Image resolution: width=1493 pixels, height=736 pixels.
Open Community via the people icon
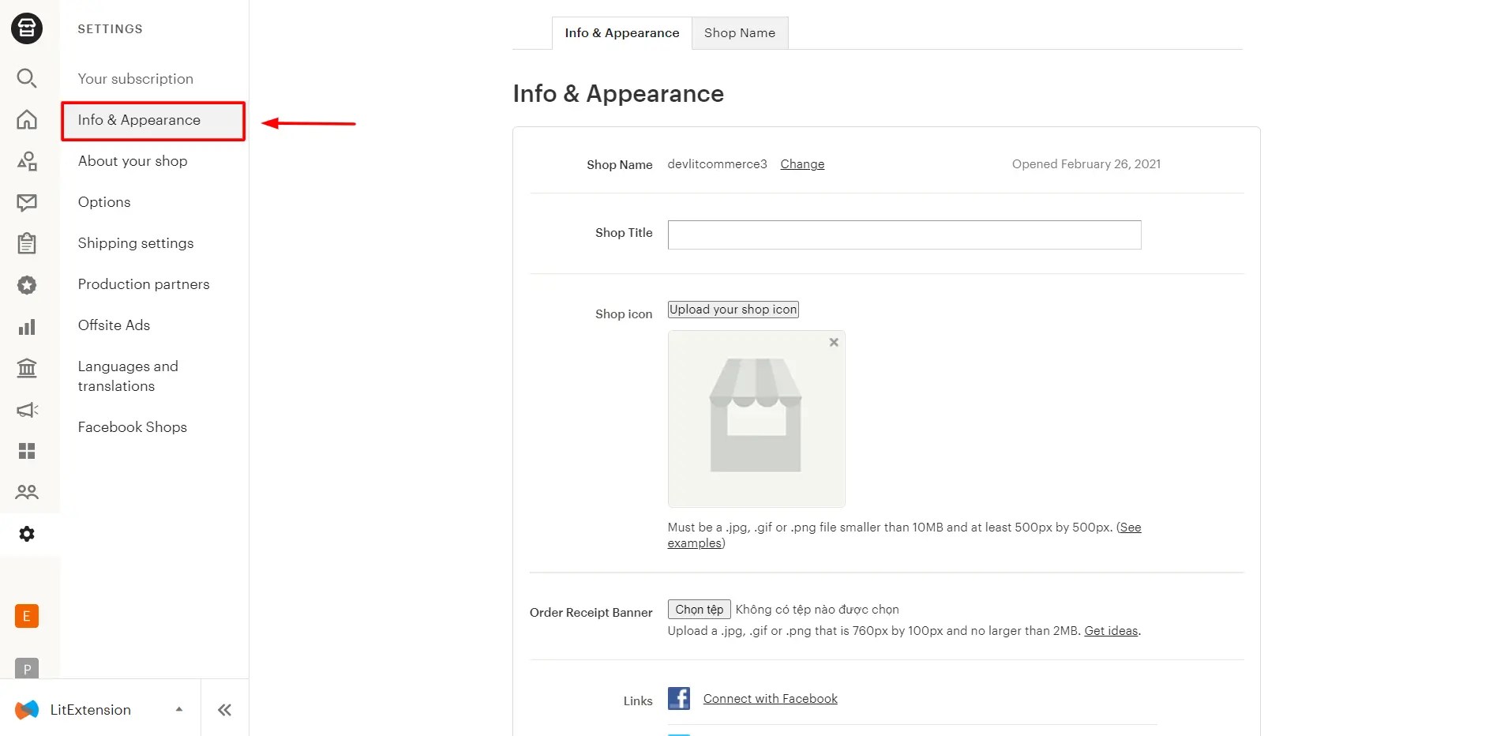coord(27,491)
